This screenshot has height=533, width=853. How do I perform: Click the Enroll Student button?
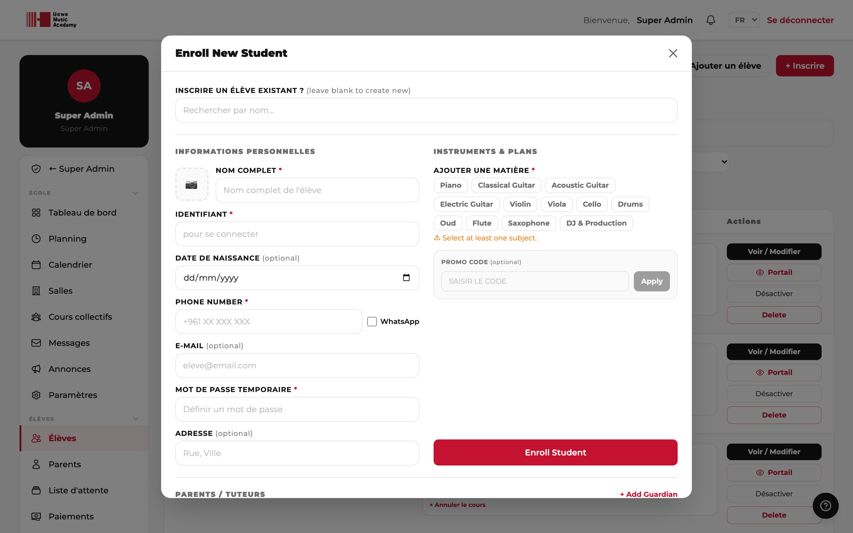tap(555, 452)
